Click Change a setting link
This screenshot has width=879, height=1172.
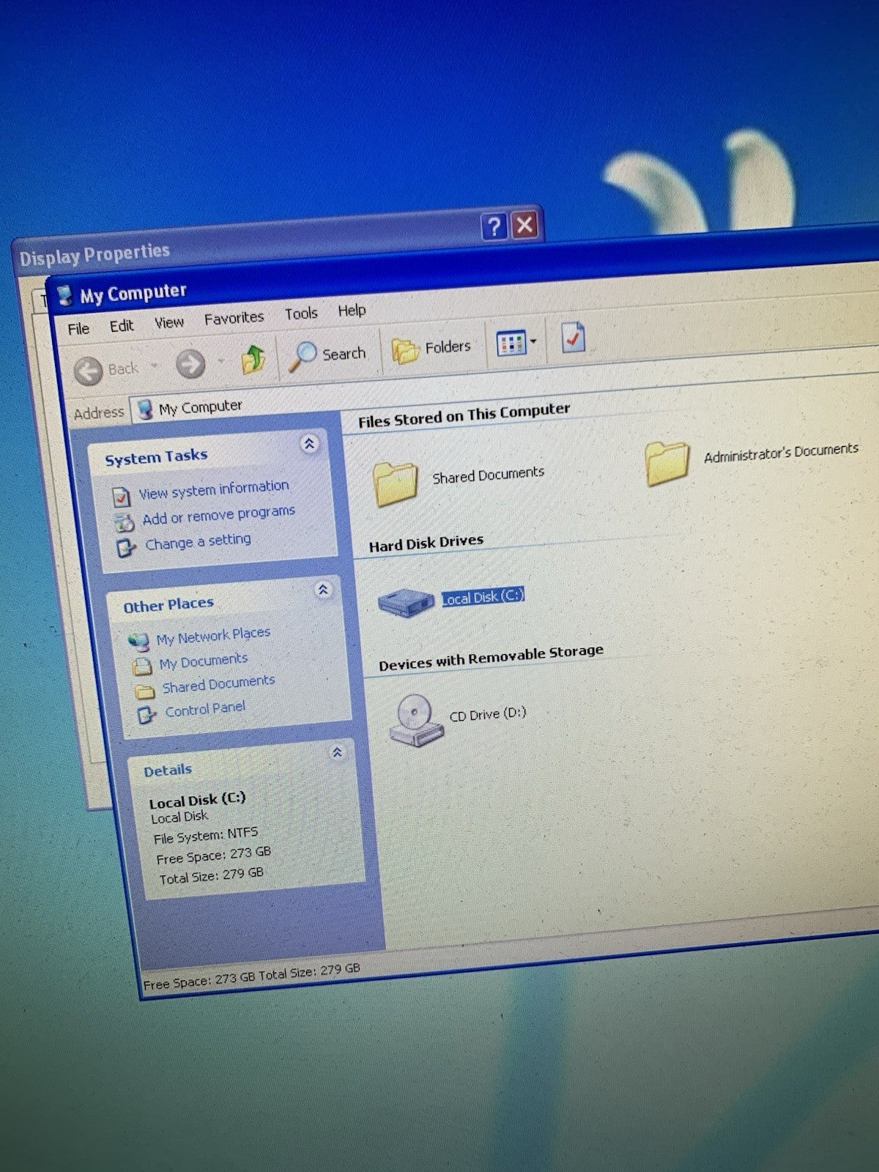(198, 542)
